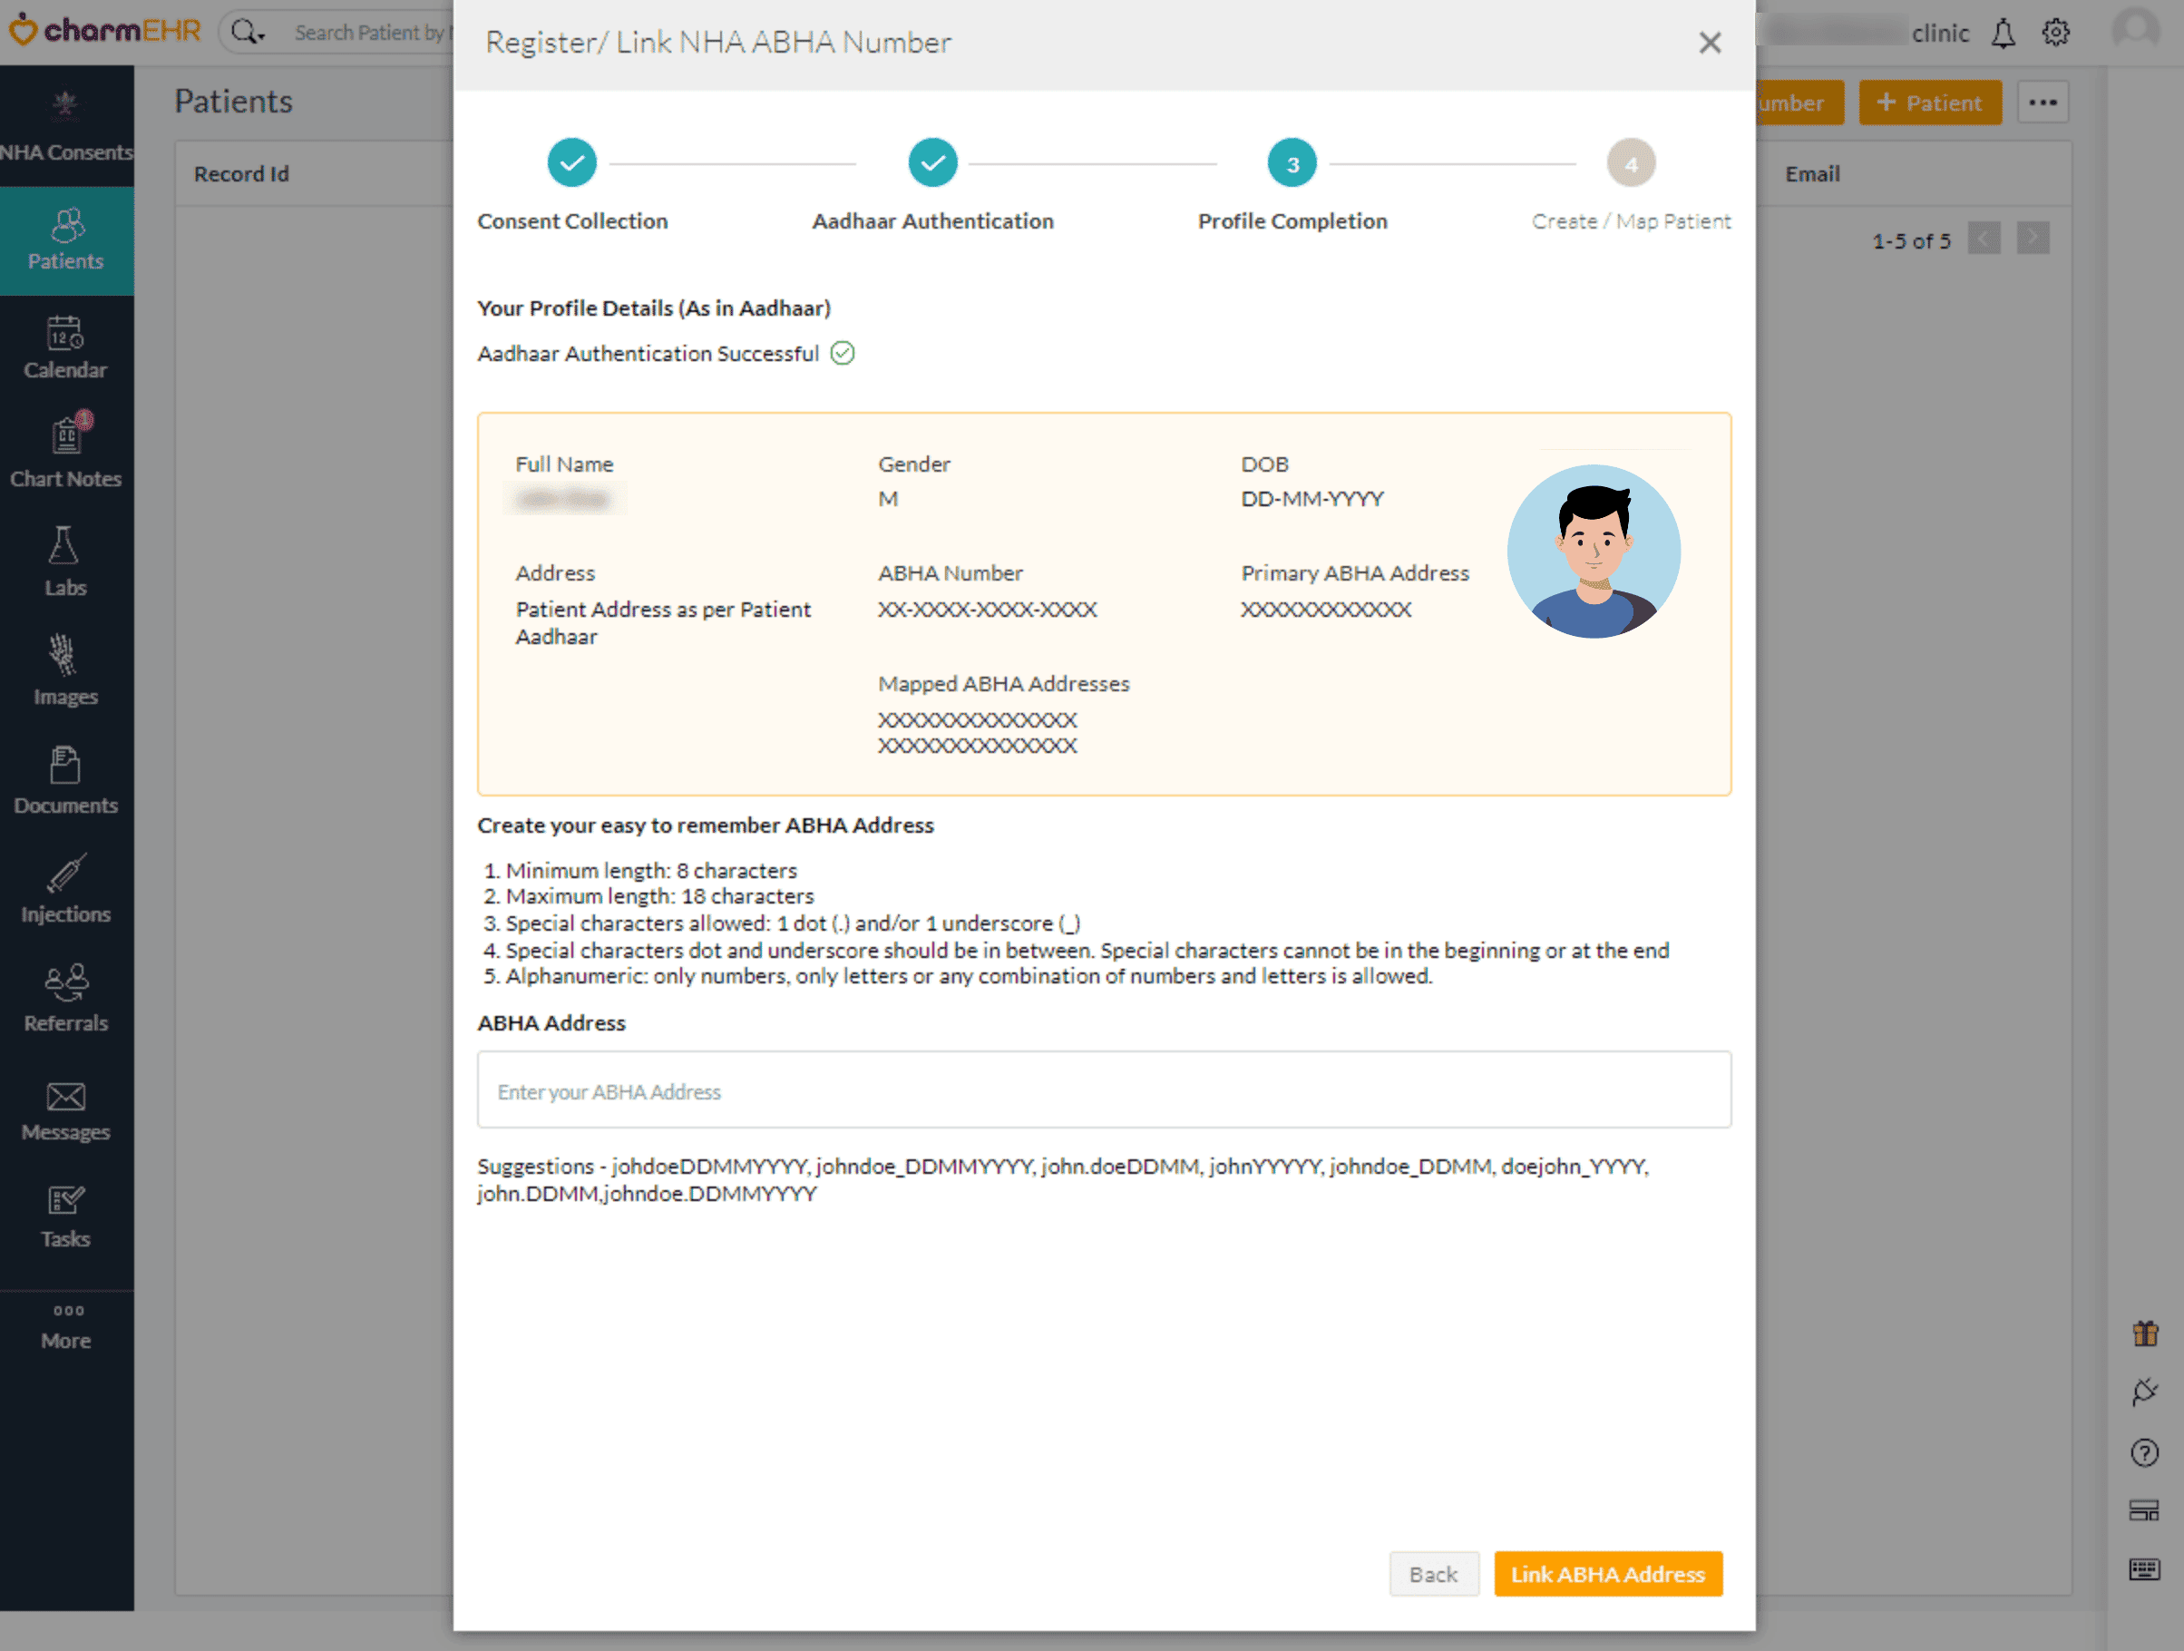Switch to the Create / Map Patient step
The image size is (2184, 1651).
(x=1631, y=162)
